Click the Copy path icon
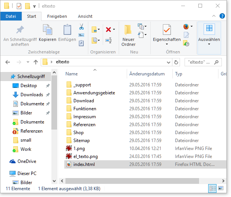Image resolution: width=231 pixels, height=197 pixels. pyautogui.click(x=81, y=35)
